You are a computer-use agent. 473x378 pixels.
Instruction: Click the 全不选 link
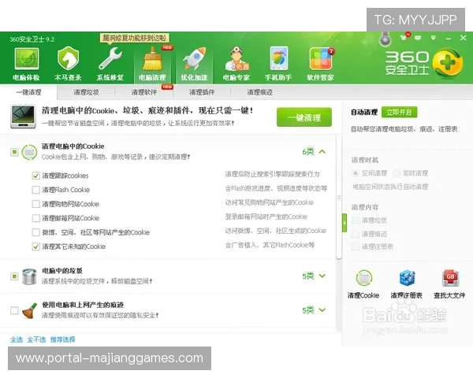[36, 339]
